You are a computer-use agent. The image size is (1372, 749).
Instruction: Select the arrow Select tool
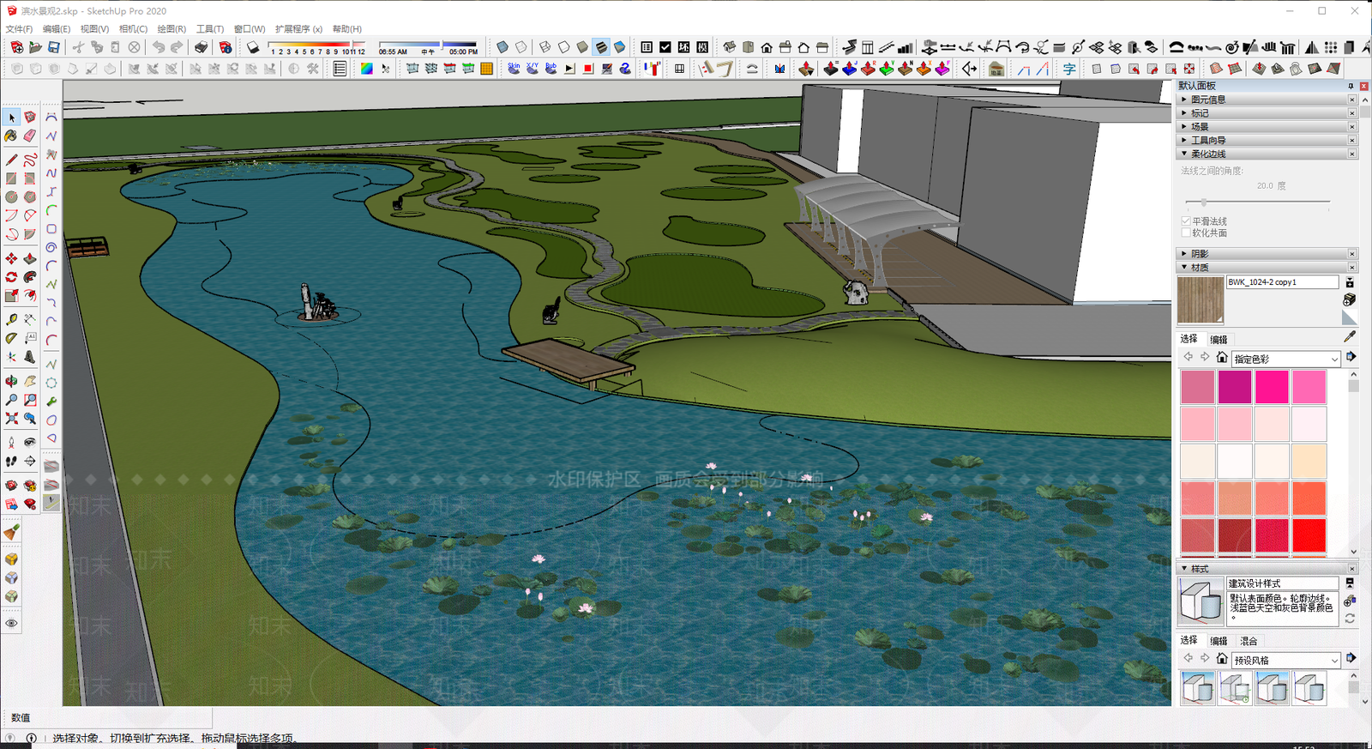(11, 117)
